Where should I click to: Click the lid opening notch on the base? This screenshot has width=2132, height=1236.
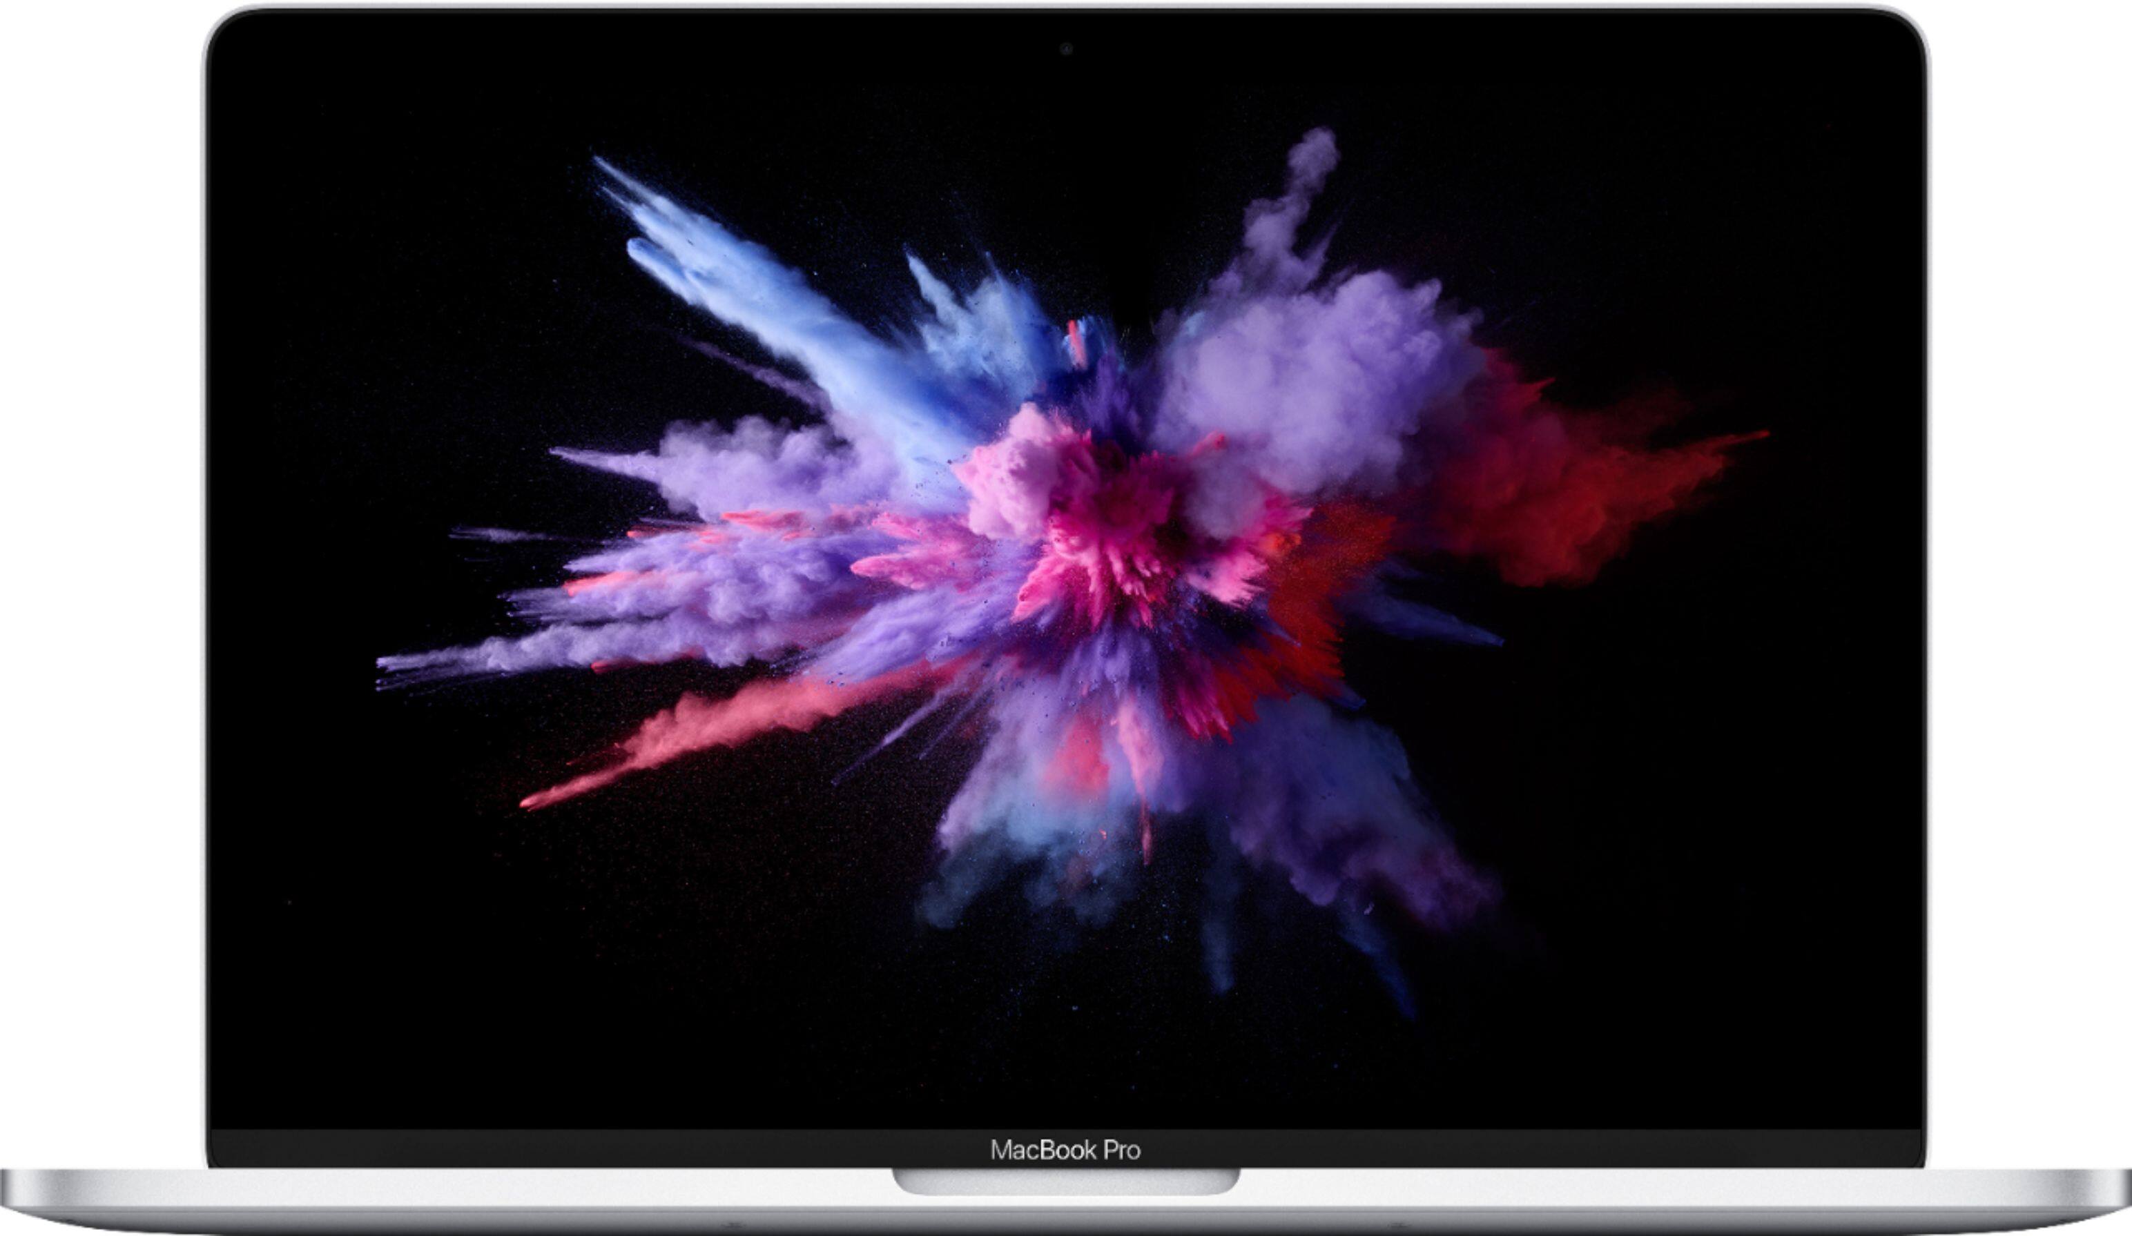[x=1065, y=1181]
